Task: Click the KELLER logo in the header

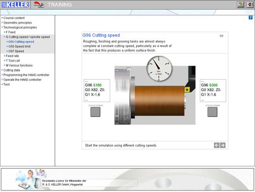Action: pos(15,5)
